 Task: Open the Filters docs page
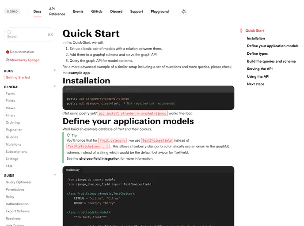coord(10,115)
